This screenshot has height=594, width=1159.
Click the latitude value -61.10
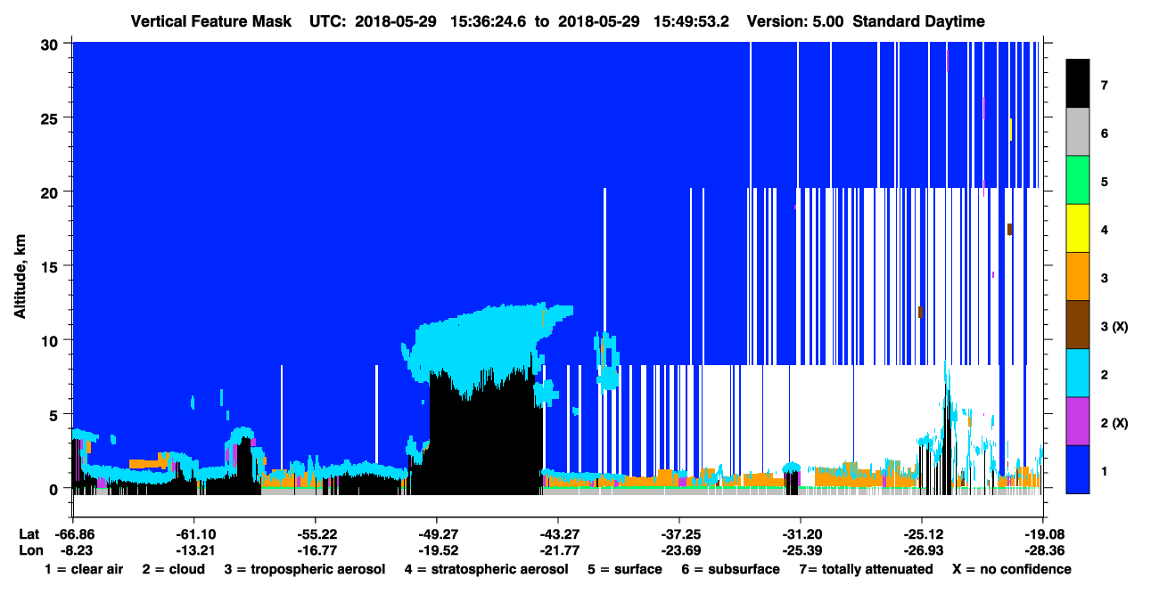[193, 533]
